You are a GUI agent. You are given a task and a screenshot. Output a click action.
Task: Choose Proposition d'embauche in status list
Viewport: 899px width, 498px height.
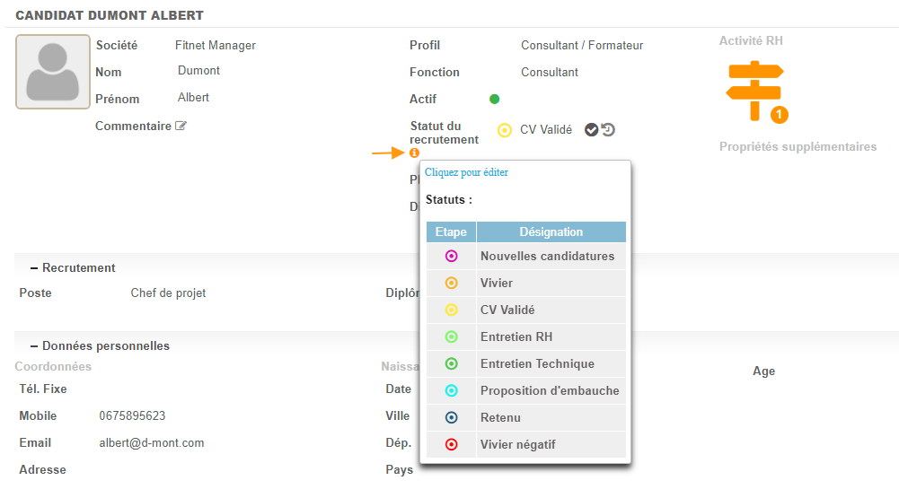coord(550,391)
